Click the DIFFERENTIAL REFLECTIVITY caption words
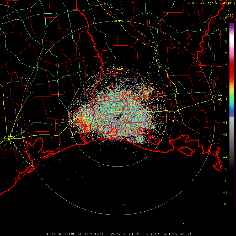Image resolution: width=236 pixels, height=236 pixels. [77, 234]
